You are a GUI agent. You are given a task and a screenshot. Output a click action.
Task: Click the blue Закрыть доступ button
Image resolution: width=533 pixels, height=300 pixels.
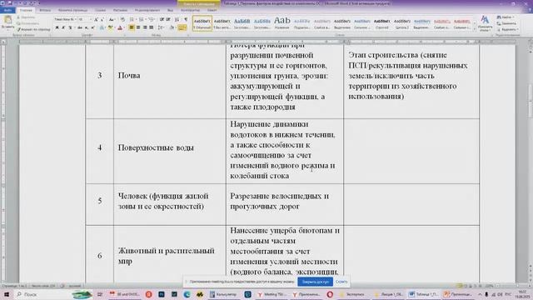315,282
